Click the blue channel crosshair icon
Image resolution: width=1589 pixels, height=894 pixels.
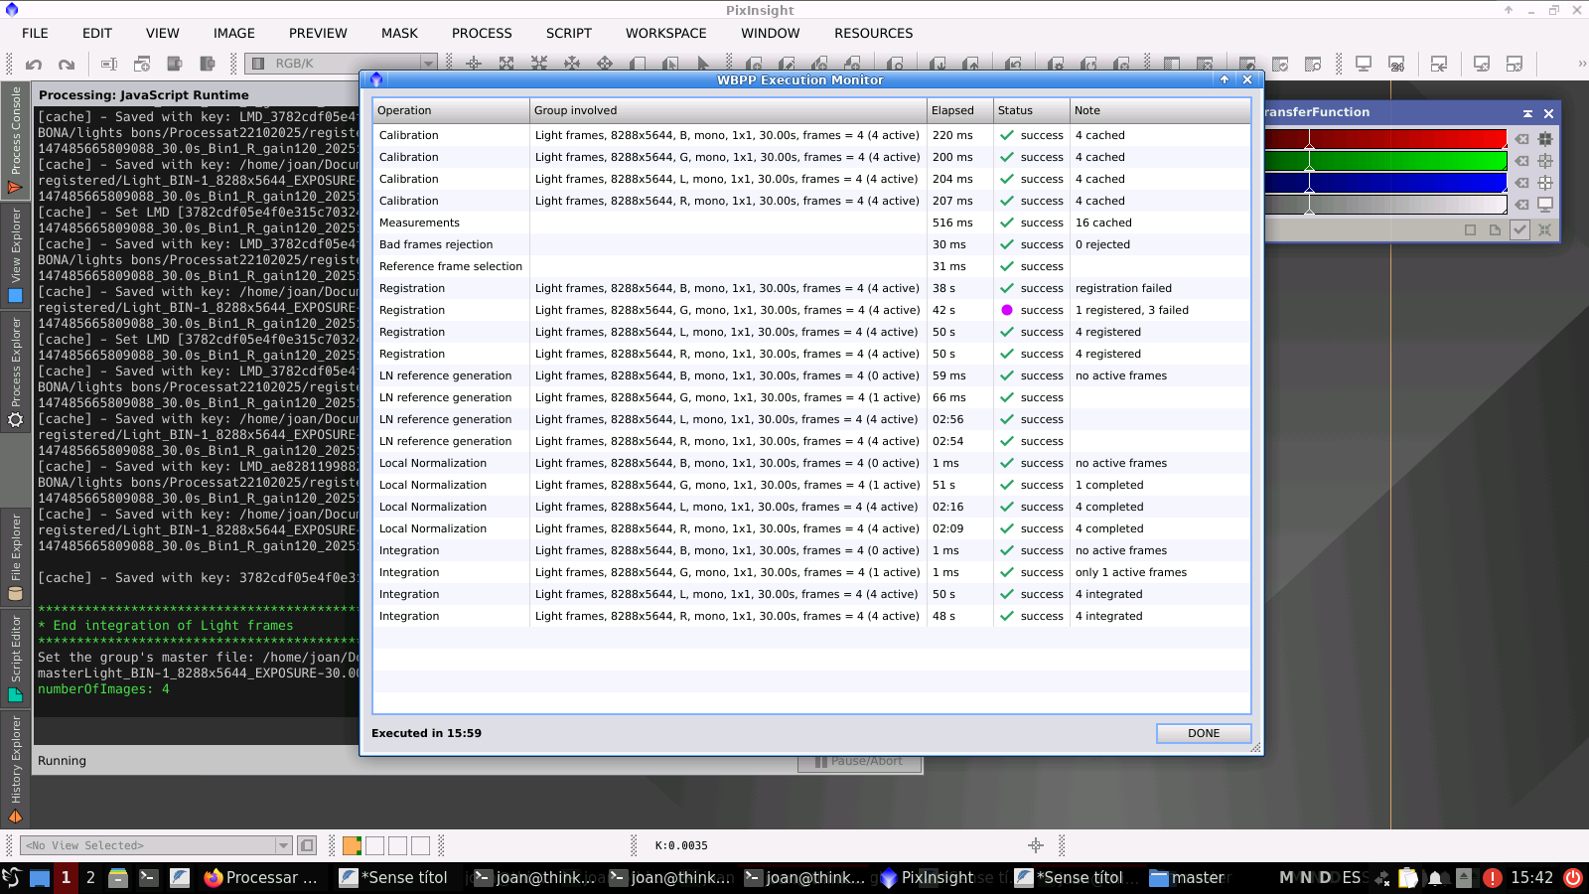[x=1544, y=183]
